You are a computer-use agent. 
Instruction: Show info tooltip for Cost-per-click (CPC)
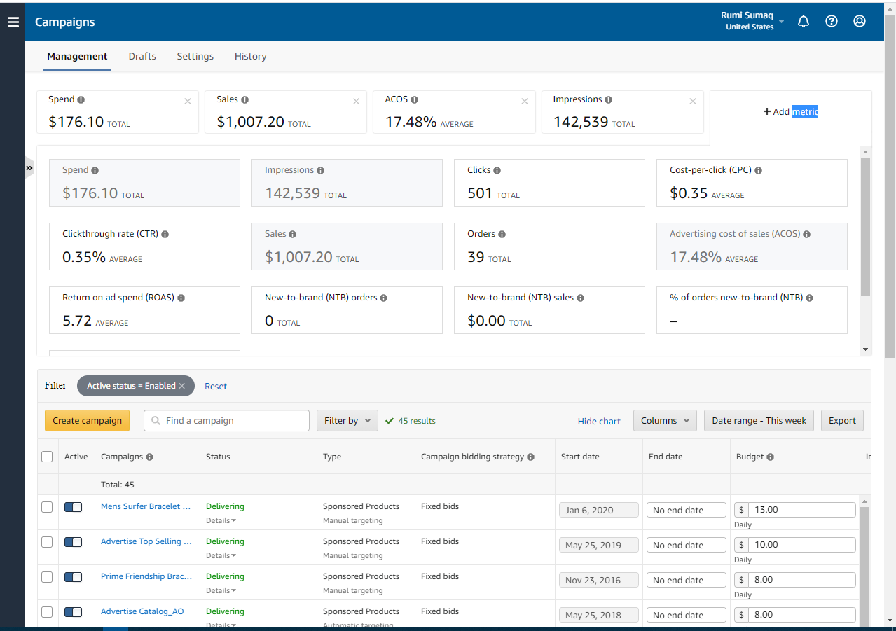(x=759, y=170)
